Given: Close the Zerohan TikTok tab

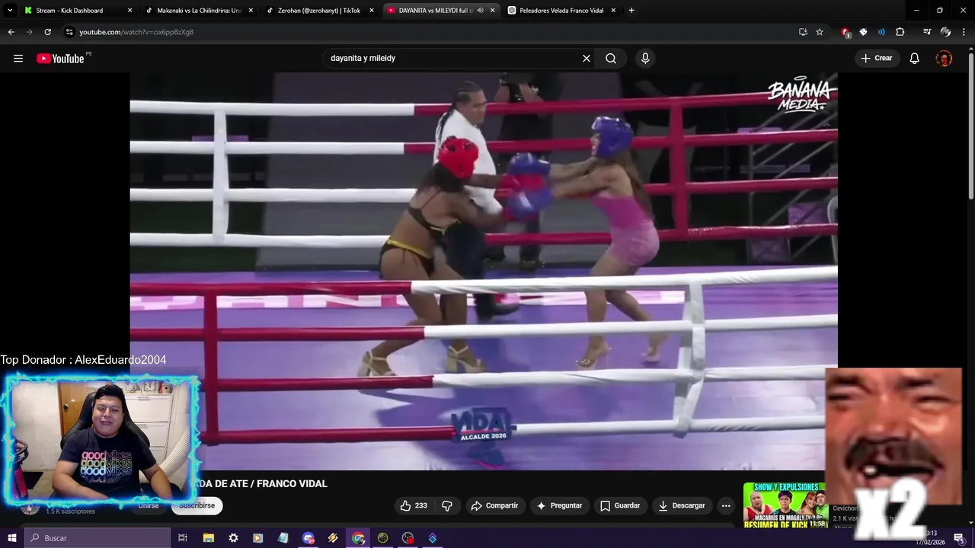Looking at the screenshot, I should point(372,11).
